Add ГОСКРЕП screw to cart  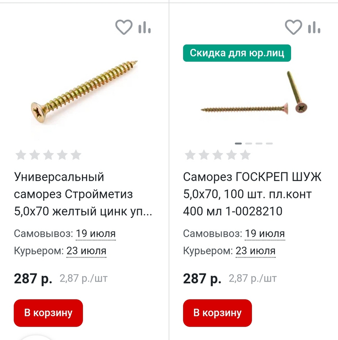pyautogui.click(x=217, y=313)
